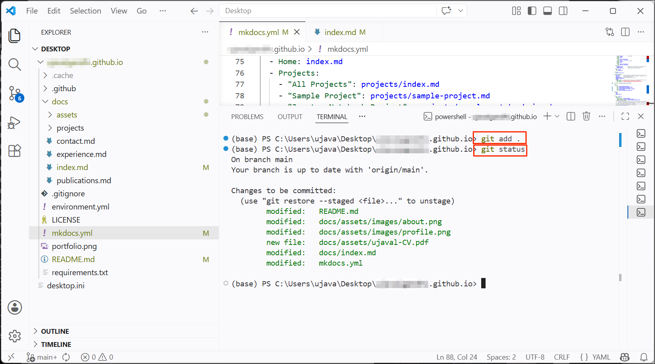Kill terminal with the trash icon
Viewport: 655px width, 364px height.
(x=586, y=116)
